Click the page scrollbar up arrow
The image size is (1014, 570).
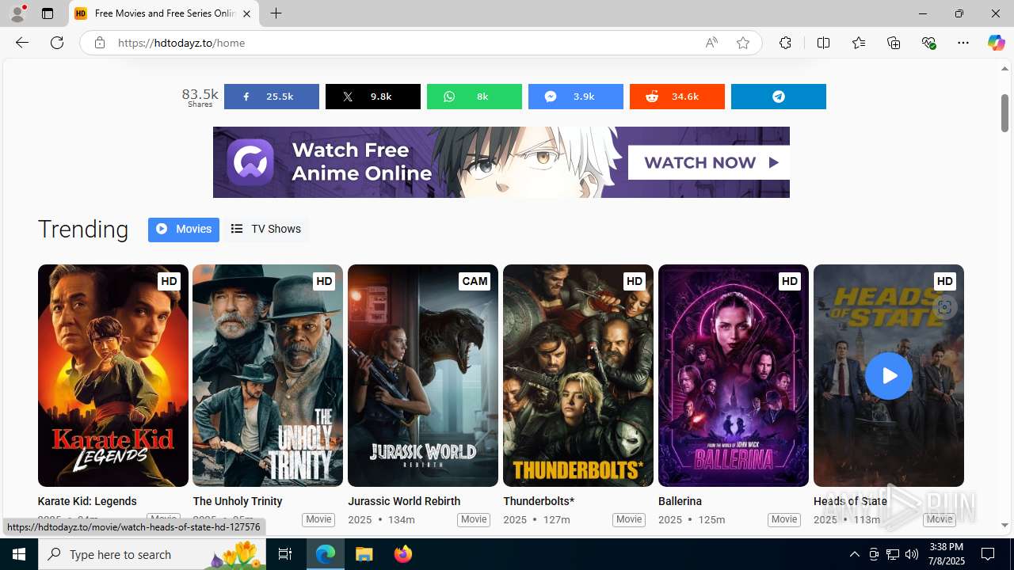pos(1004,69)
